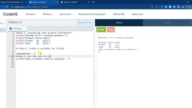Screen dimensions: 192x108
Task: Click the Welcome print statement on line 2
Action: [42, 35]
